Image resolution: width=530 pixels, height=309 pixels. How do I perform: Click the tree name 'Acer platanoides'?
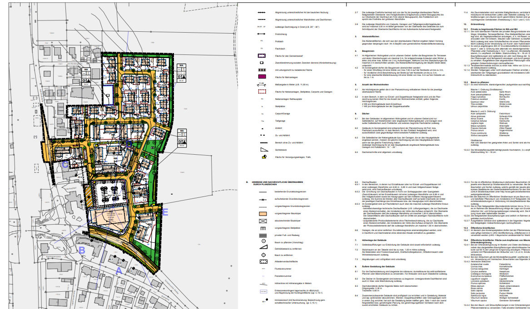click(x=478, y=92)
